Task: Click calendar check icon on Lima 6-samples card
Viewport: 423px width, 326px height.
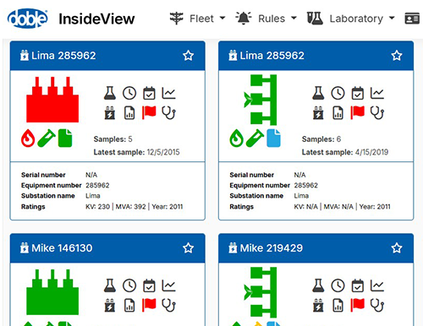Action: (357, 93)
